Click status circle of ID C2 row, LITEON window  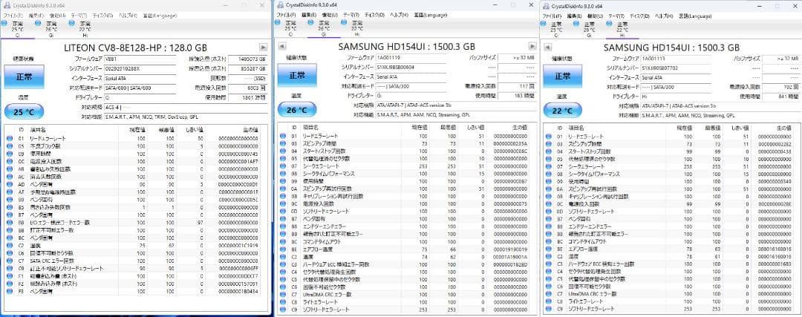[9, 246]
